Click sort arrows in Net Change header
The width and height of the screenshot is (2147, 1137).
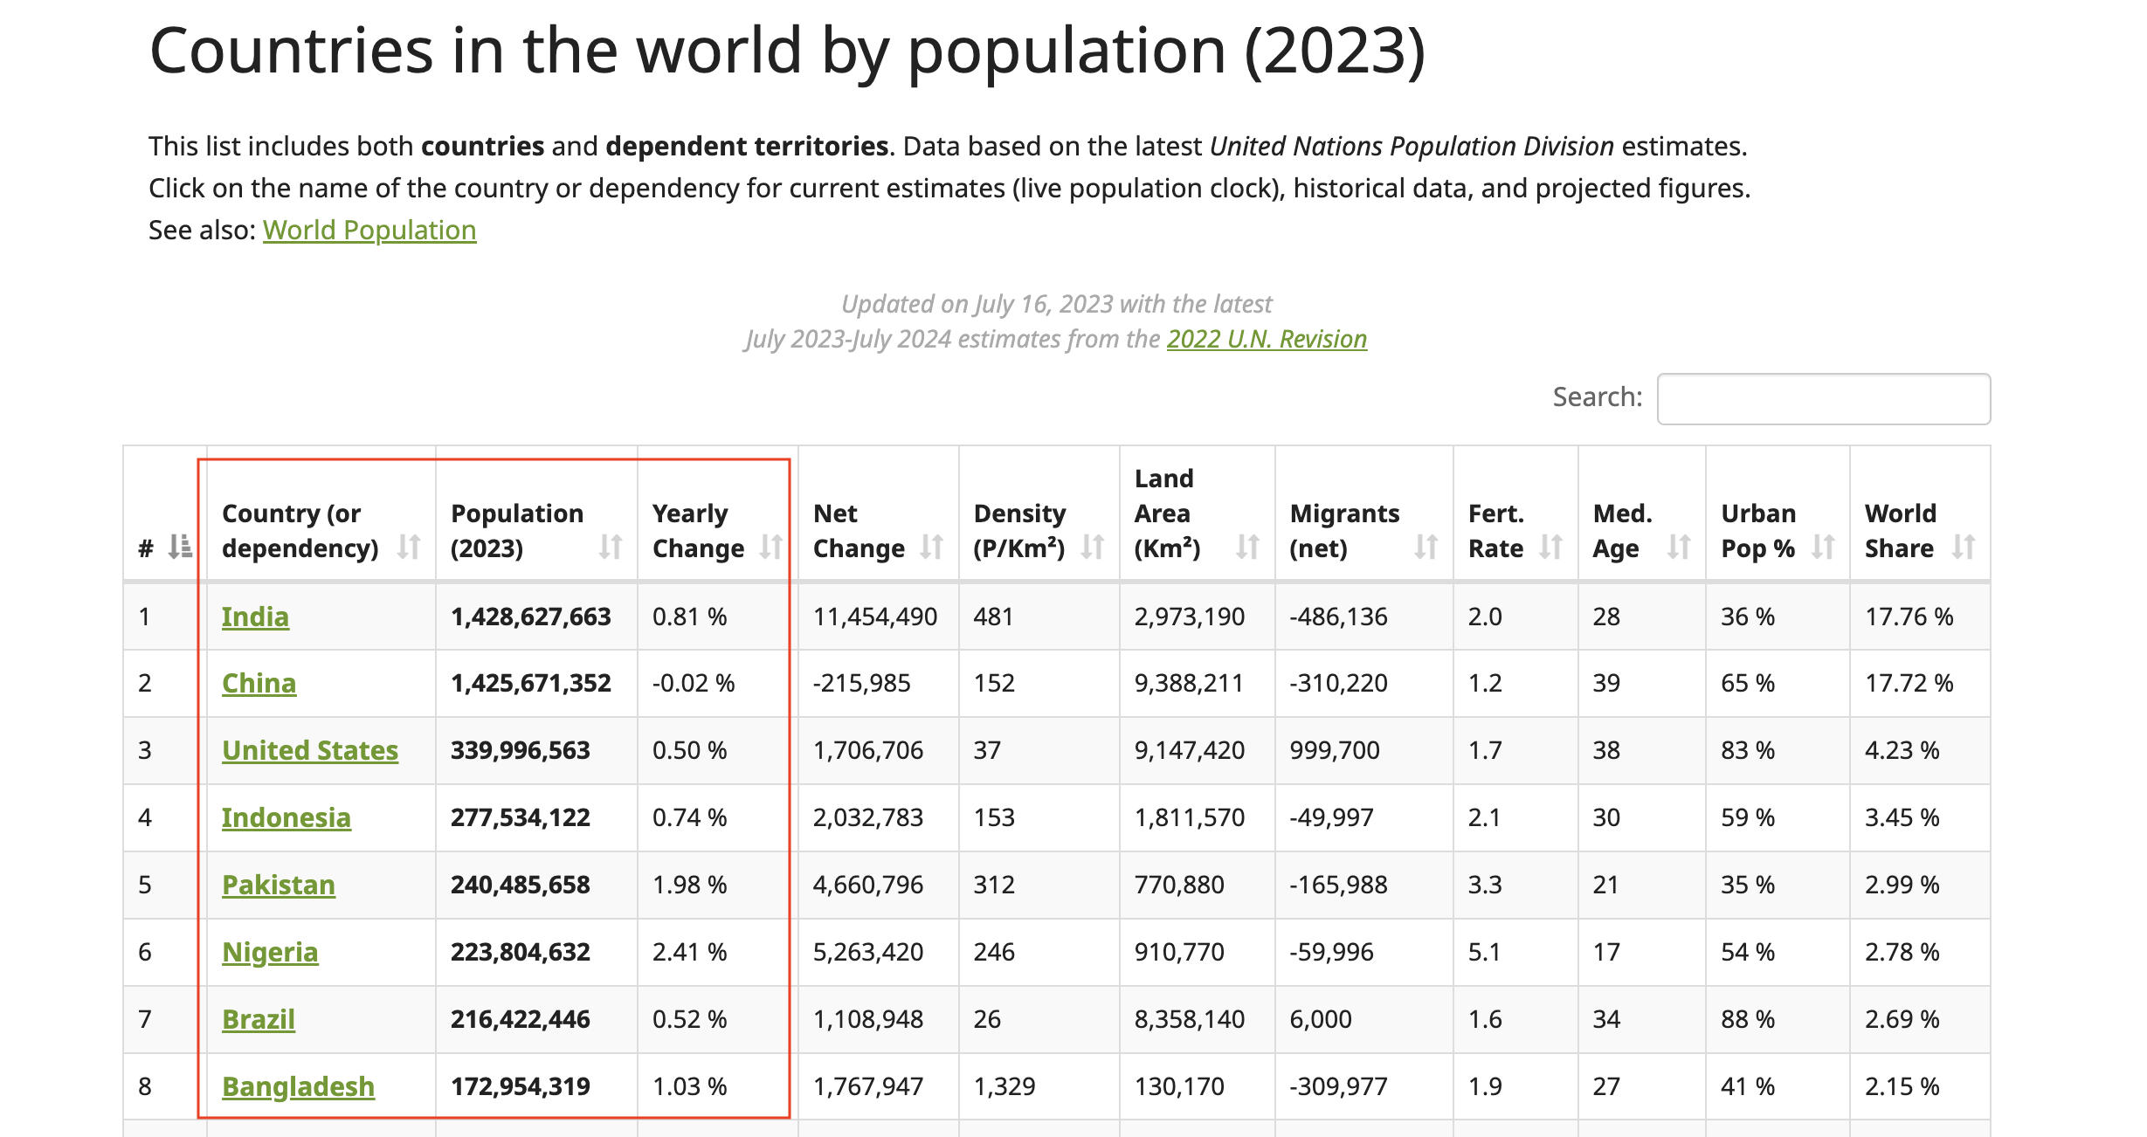[932, 547]
